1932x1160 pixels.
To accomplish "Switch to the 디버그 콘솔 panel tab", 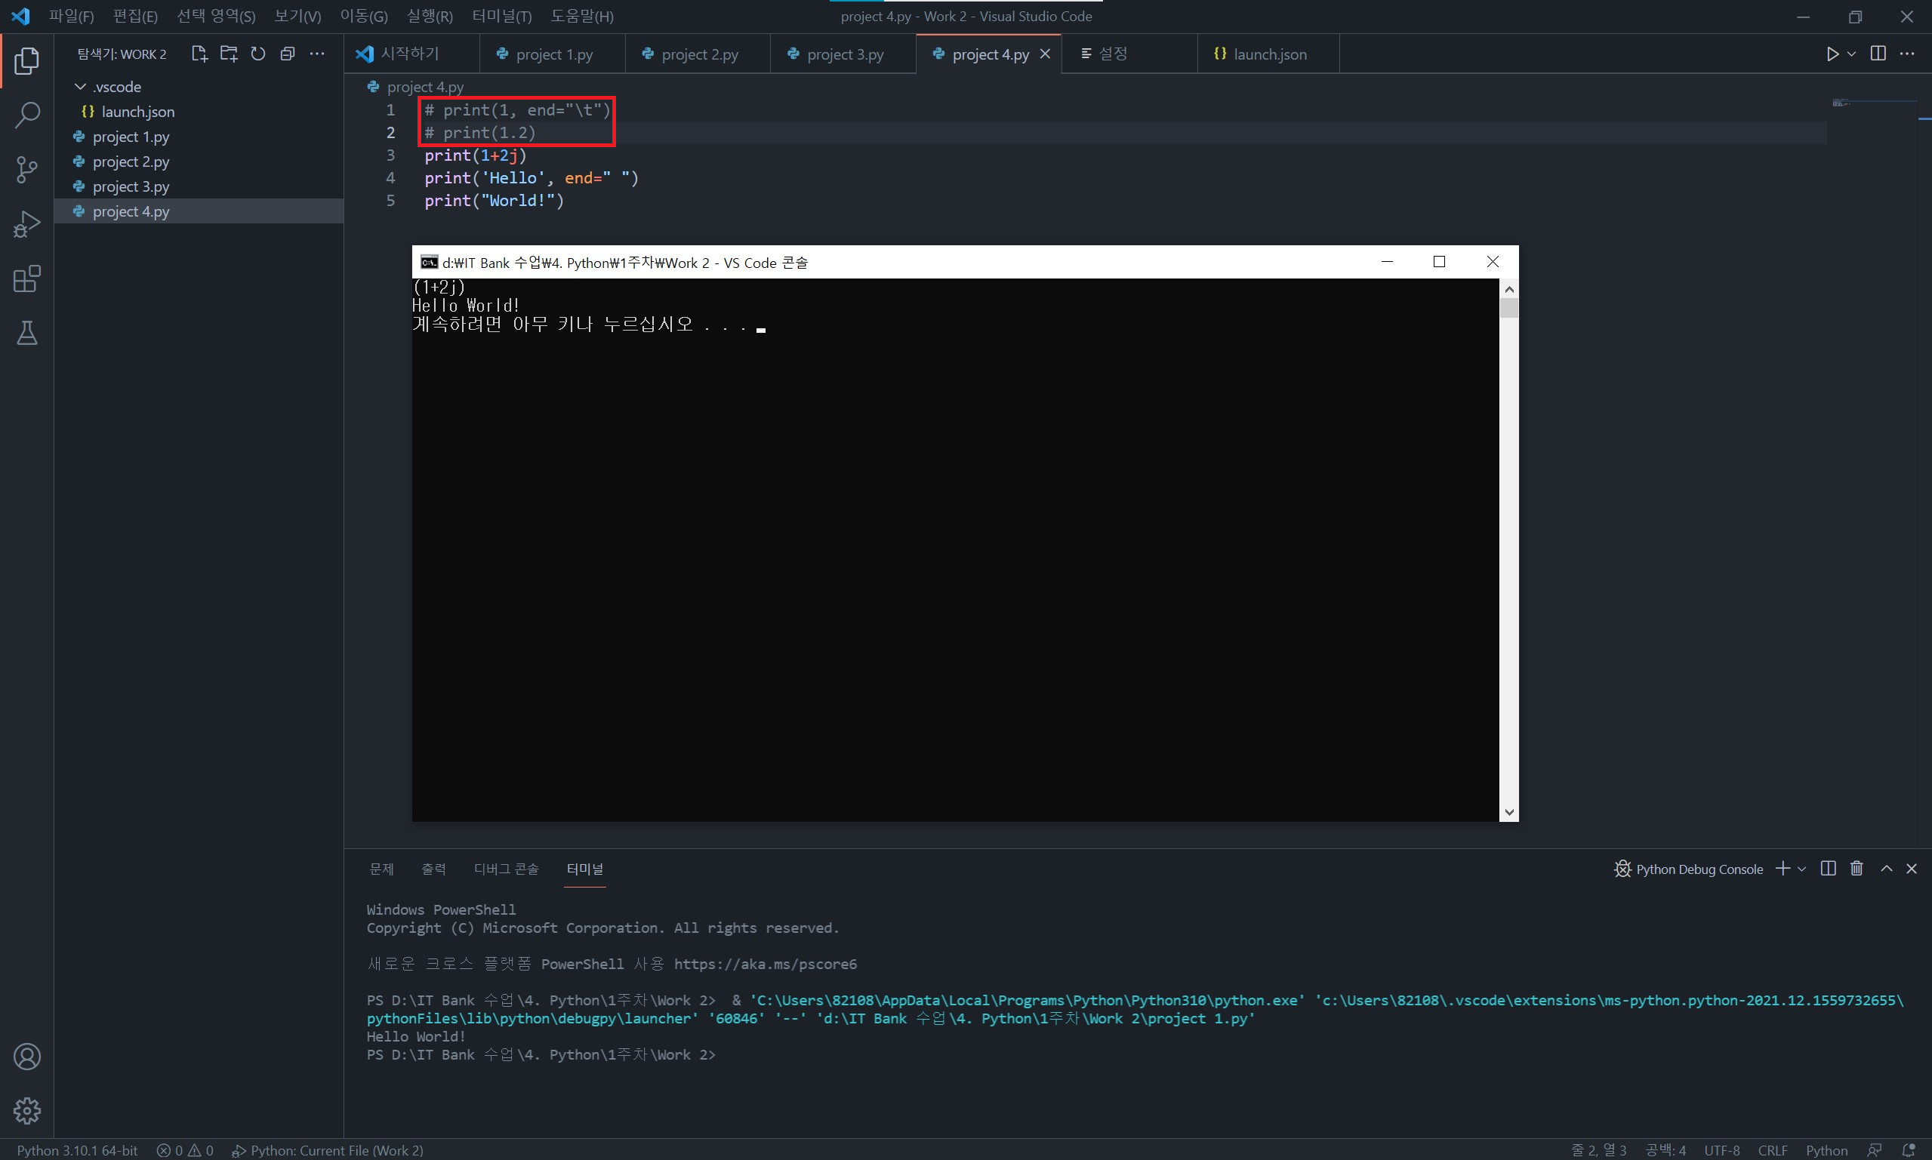I will (x=506, y=869).
